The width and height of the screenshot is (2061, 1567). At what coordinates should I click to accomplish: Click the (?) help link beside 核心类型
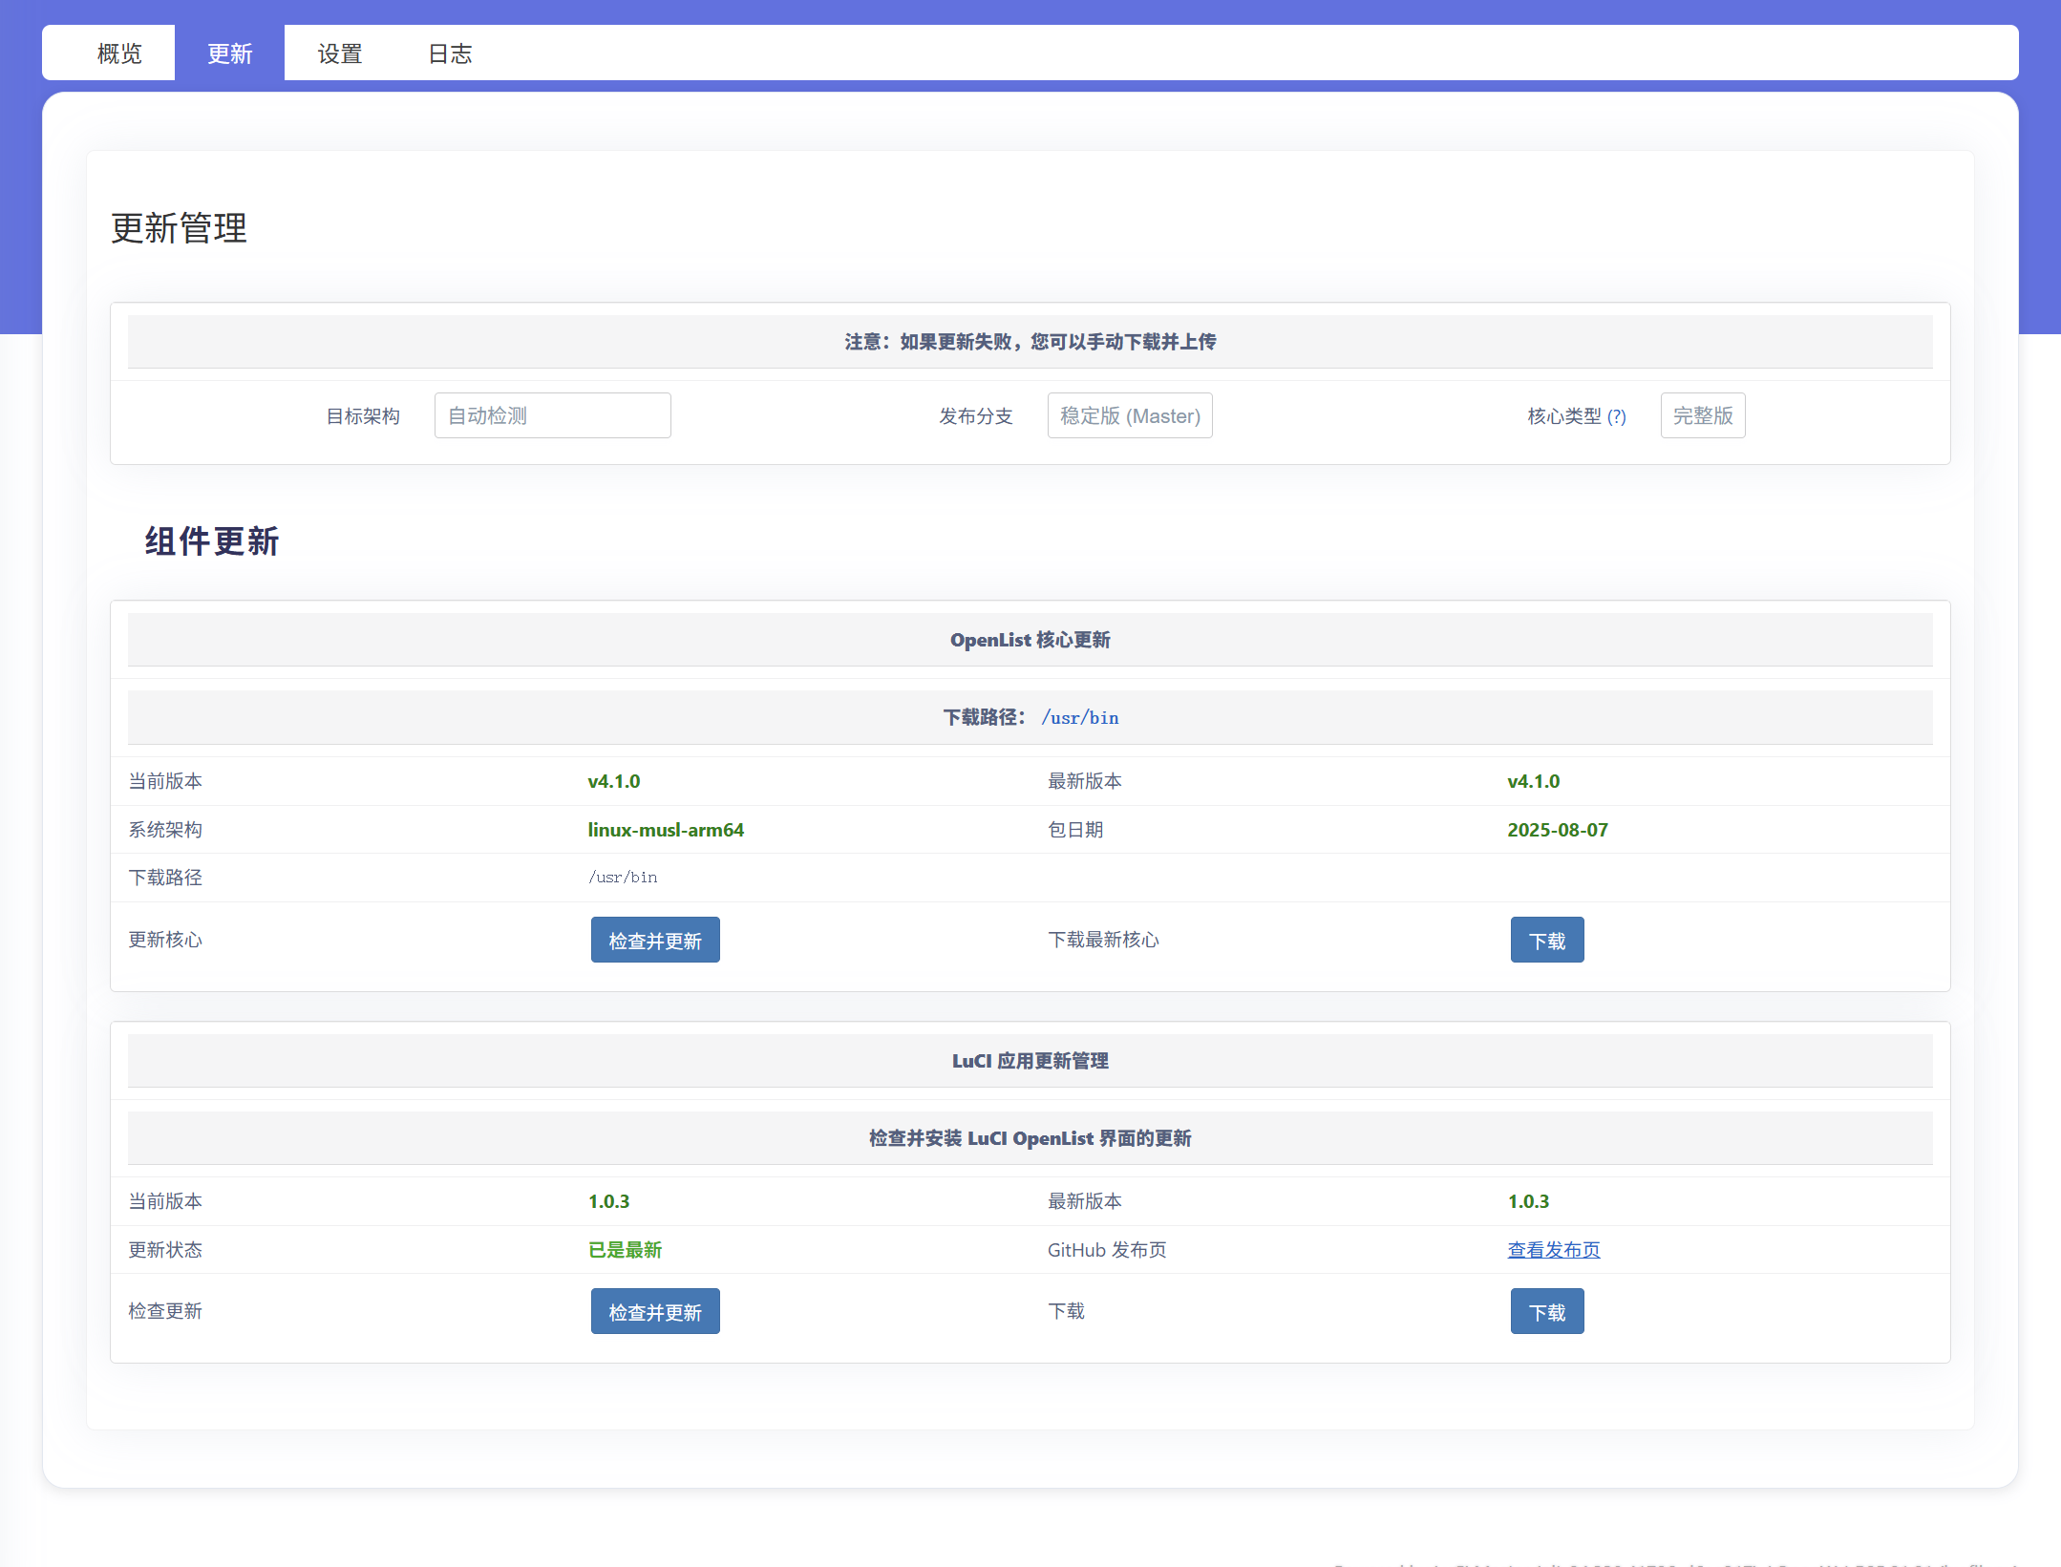(x=1616, y=416)
